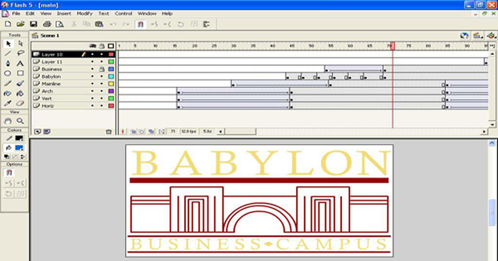Select the Line tool

[x=8, y=53]
